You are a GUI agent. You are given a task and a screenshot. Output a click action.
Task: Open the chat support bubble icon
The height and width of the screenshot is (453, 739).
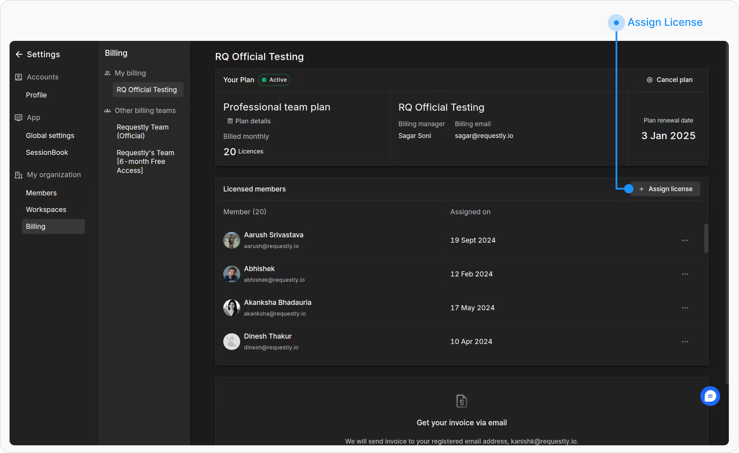[710, 396]
